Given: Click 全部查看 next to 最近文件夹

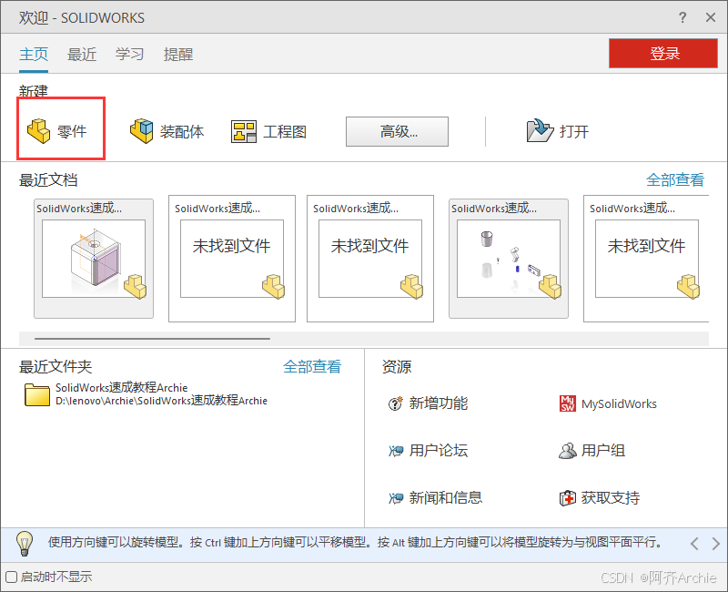Looking at the screenshot, I should (x=312, y=367).
